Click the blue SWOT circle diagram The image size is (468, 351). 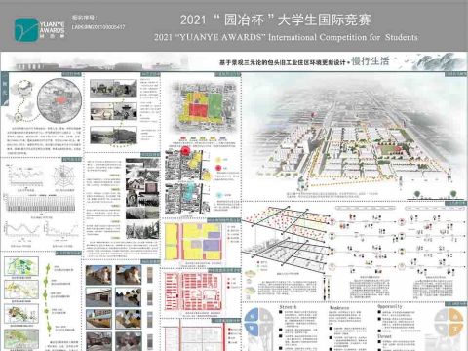click(258, 322)
